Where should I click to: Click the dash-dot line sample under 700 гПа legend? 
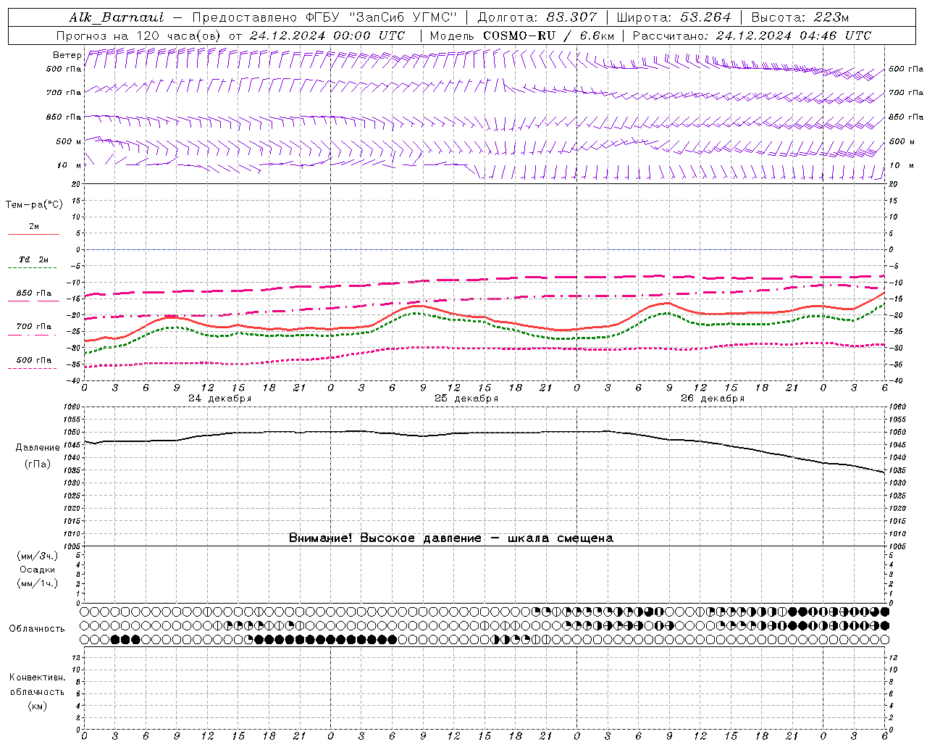tap(32, 335)
